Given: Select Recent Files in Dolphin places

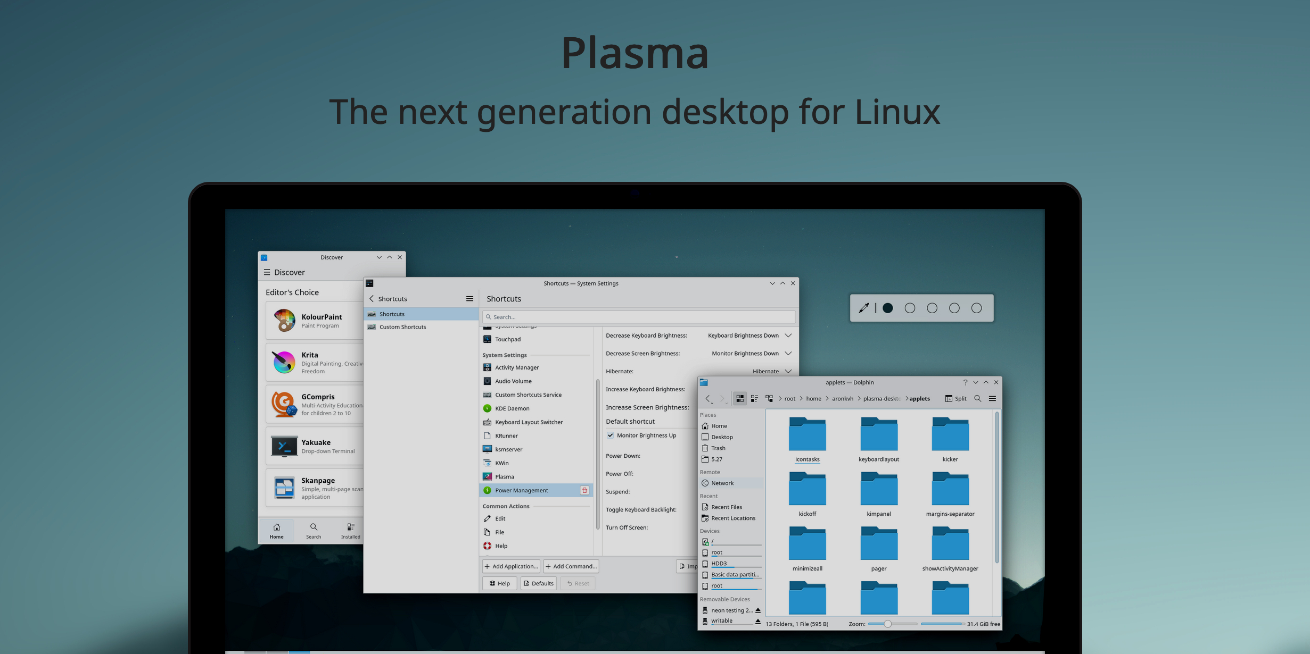Looking at the screenshot, I should (731, 507).
